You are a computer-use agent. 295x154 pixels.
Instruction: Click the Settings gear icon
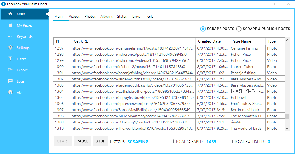tap(10, 48)
